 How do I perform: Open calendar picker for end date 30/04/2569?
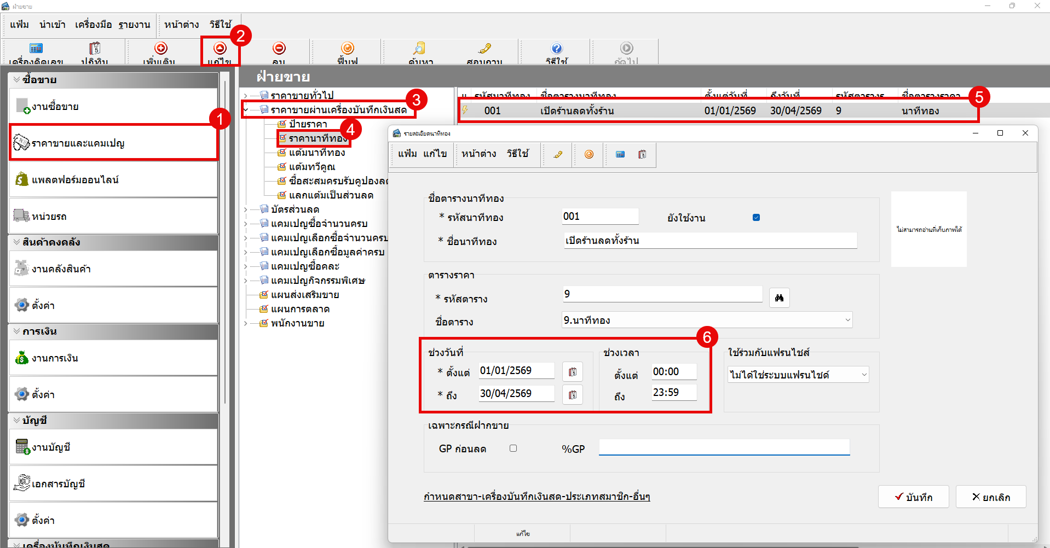(573, 395)
